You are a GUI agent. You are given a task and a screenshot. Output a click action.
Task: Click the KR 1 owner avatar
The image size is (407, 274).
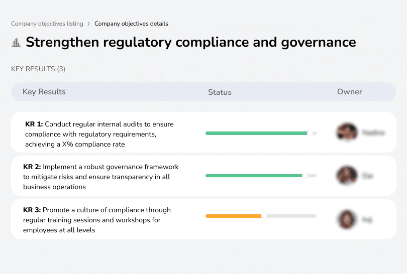click(347, 132)
